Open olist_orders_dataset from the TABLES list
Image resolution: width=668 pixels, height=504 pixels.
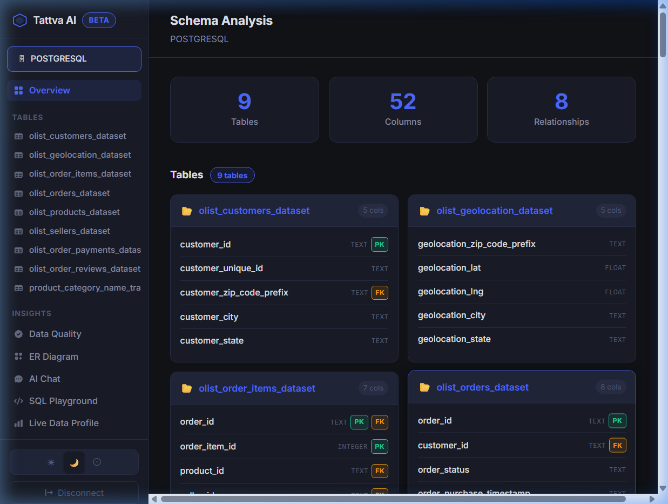pyautogui.click(x=69, y=193)
